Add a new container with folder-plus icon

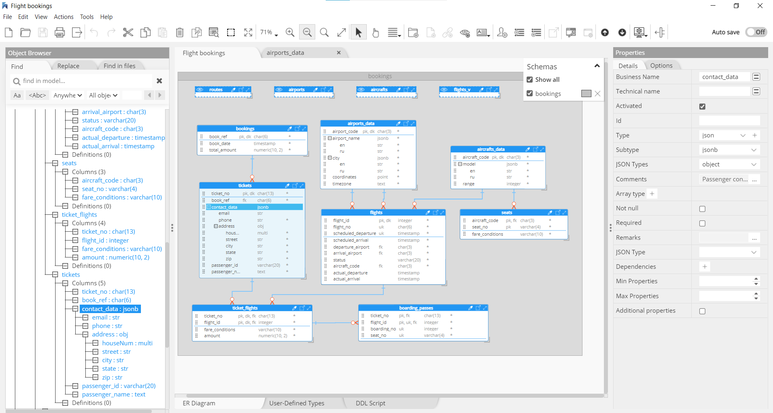click(413, 32)
